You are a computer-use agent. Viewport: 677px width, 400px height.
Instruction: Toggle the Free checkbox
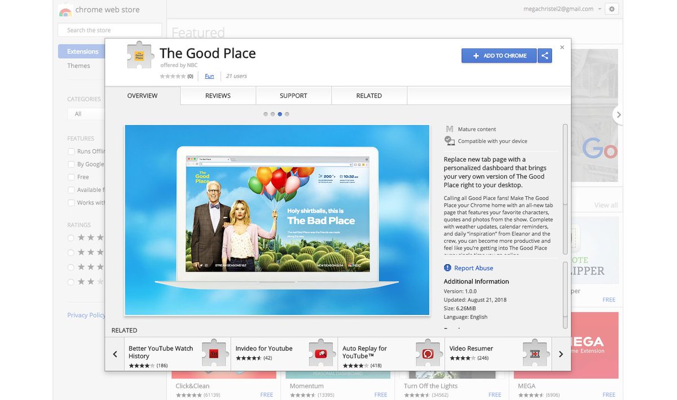pos(71,177)
